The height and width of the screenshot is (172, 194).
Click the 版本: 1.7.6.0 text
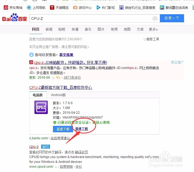click(x=63, y=103)
